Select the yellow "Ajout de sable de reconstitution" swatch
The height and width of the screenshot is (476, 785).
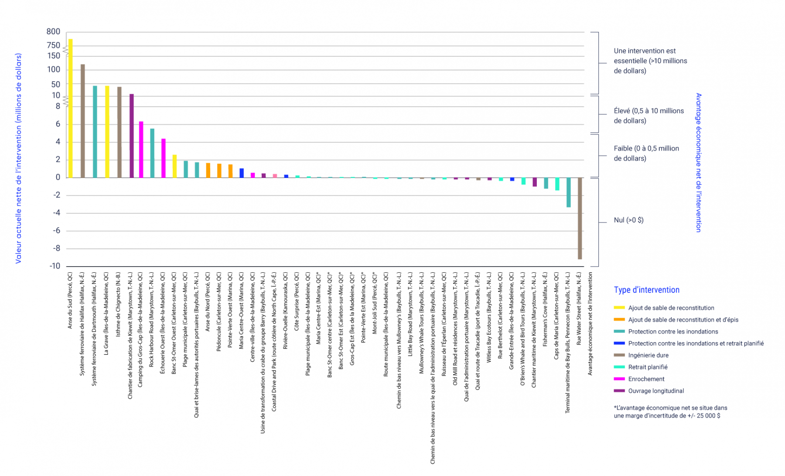tap(619, 308)
